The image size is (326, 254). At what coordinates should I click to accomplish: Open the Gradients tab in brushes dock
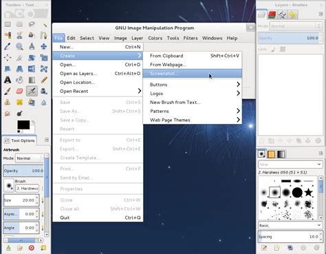281,154
